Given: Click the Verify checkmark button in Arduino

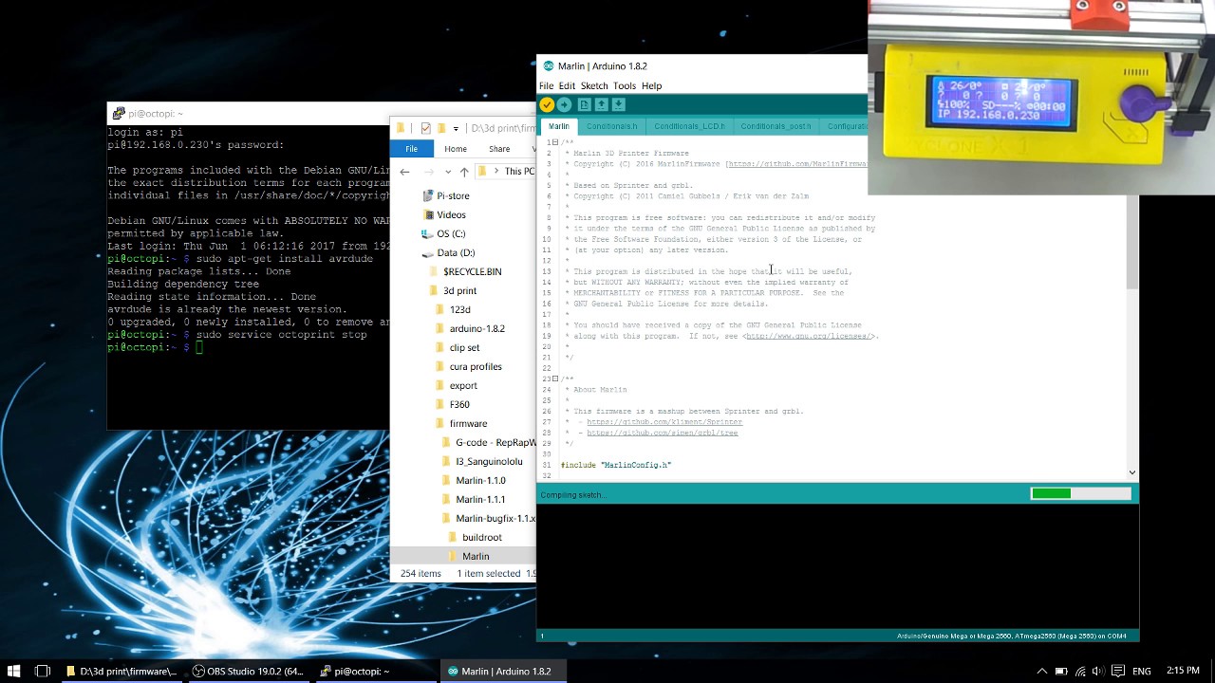Looking at the screenshot, I should pyautogui.click(x=547, y=105).
